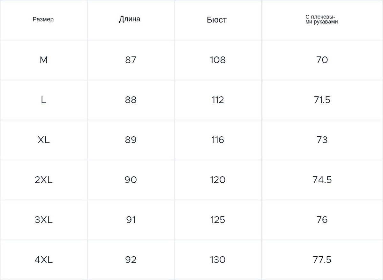Image resolution: width=383 pixels, height=280 pixels.
Task: Click bust value 108 in M row
Action: pyautogui.click(x=218, y=60)
